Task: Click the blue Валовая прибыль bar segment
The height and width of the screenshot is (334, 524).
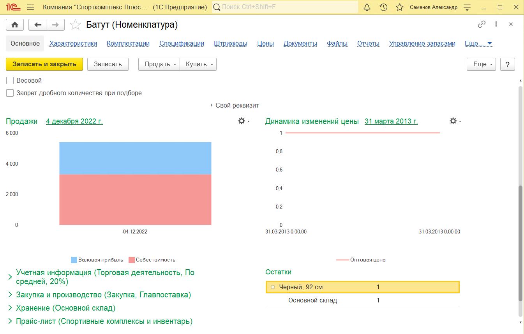Action: (135, 158)
